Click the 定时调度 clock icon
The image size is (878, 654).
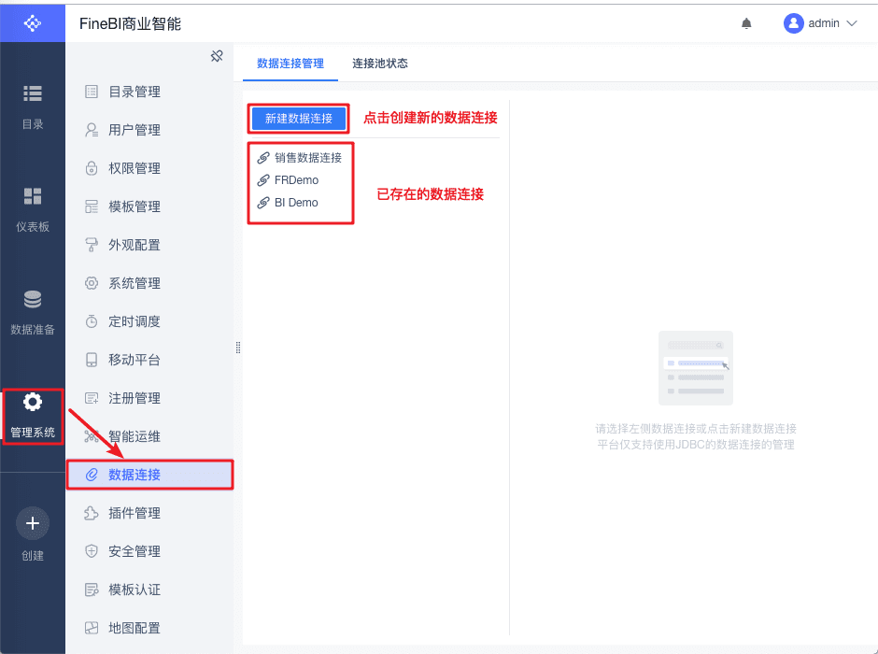(x=92, y=321)
